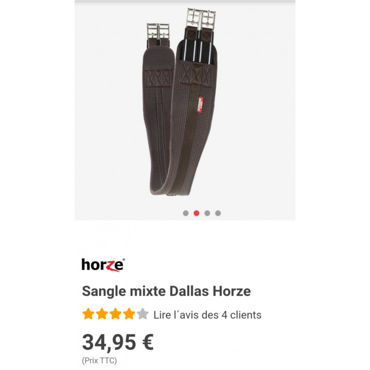370x370 pixels.
Task: Select the active red carousel dot
Action: tap(197, 213)
